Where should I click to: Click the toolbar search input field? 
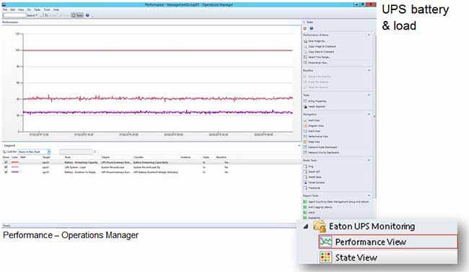tap(14, 15)
